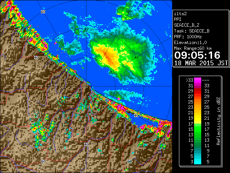Pick the purple 31–33 dBZ color band

coord(198,86)
